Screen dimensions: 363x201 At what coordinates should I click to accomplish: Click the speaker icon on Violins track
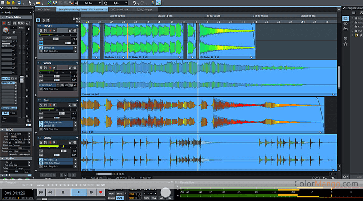(55, 67)
